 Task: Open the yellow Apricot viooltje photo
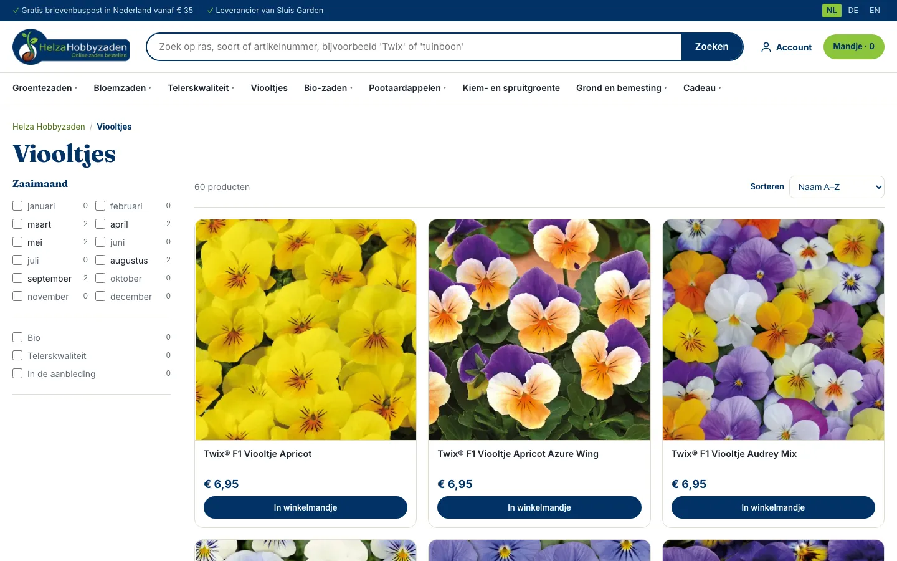tap(305, 330)
